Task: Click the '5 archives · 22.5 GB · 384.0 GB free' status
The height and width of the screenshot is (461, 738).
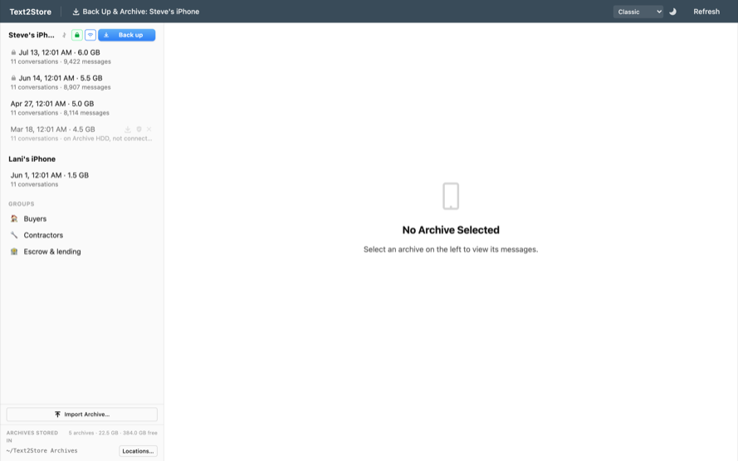Action: 113,433
